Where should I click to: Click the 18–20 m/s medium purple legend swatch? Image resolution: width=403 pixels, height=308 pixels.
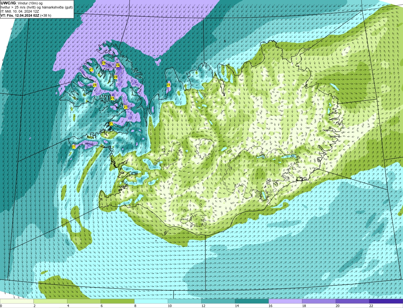click(x=319, y=301)
